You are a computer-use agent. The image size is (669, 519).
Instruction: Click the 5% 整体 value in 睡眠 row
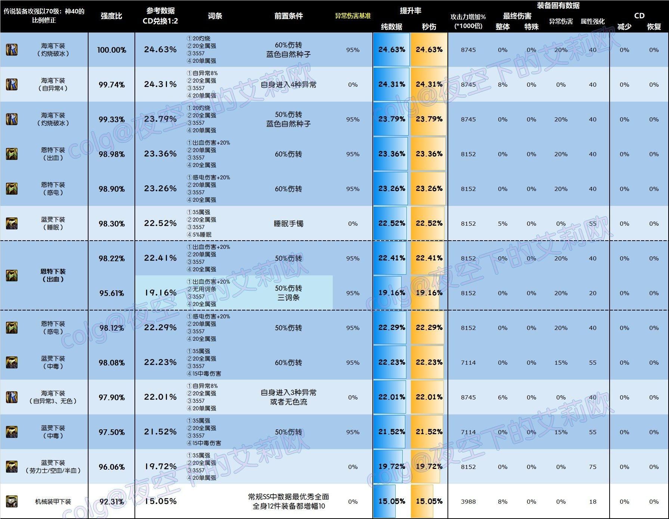(502, 223)
